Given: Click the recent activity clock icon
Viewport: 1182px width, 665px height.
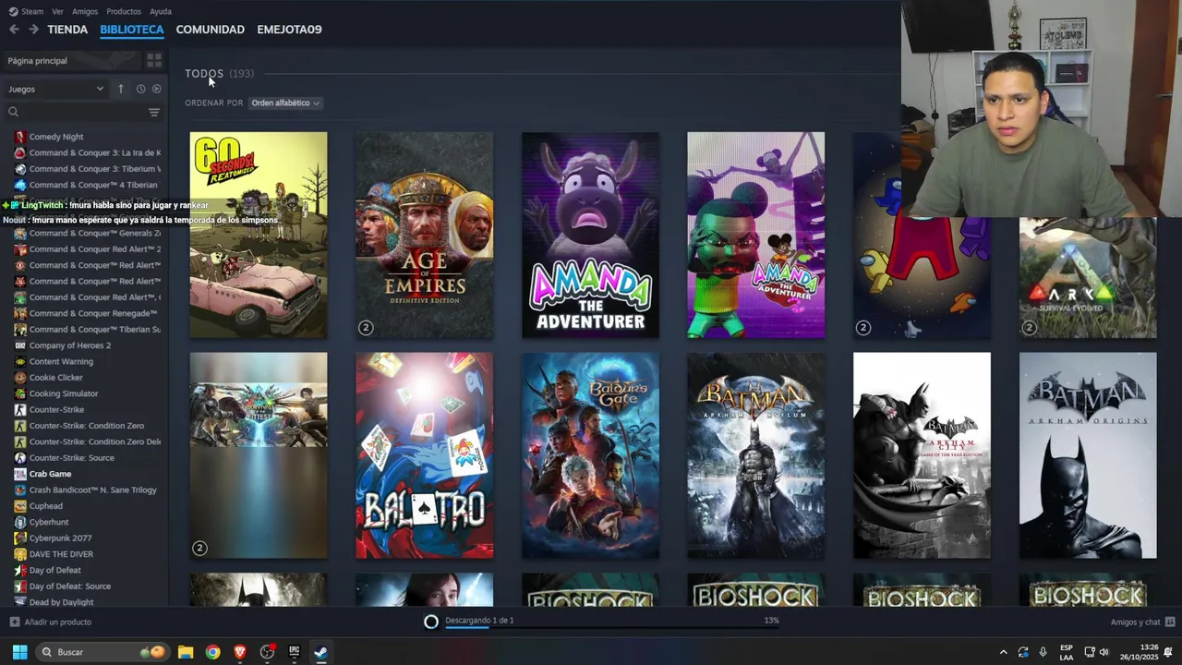Looking at the screenshot, I should (x=140, y=89).
